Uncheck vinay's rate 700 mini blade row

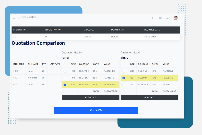click(x=124, y=78)
